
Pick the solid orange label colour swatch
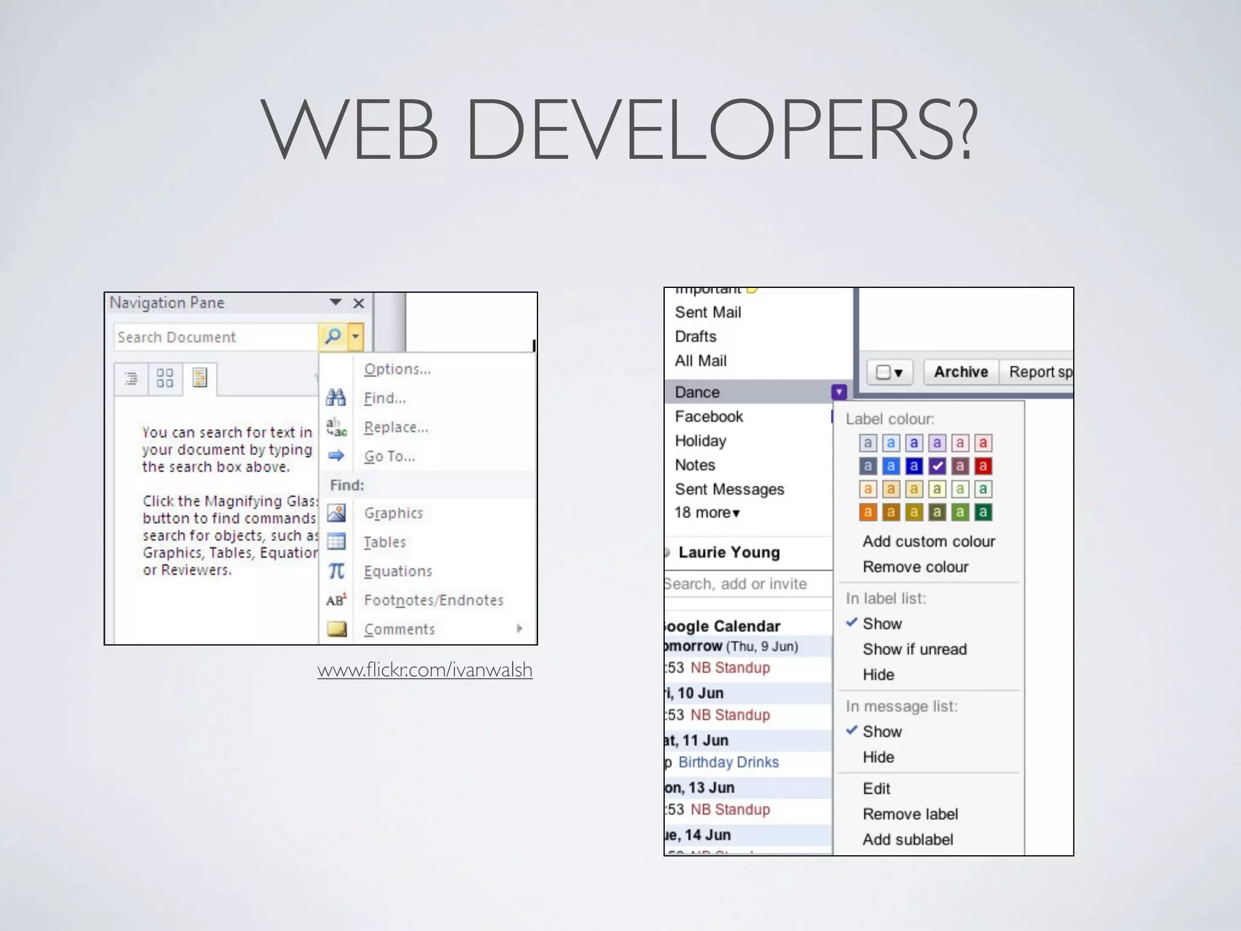pyautogui.click(x=868, y=512)
